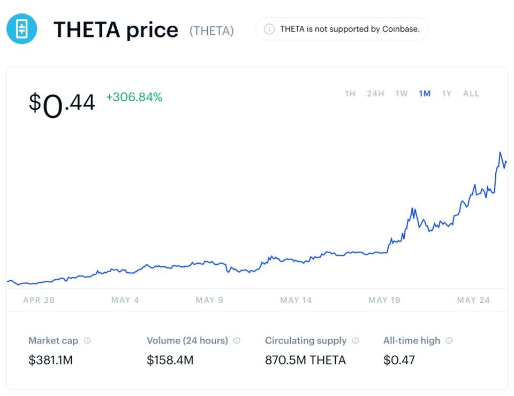Viewport: 514px width, 396px height.
Task: Click the APR 28 axis label
Action: tap(39, 300)
